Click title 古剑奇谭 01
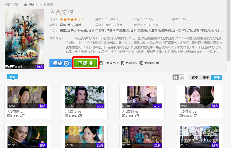The height and width of the screenshot is (148, 231). [15, 111]
